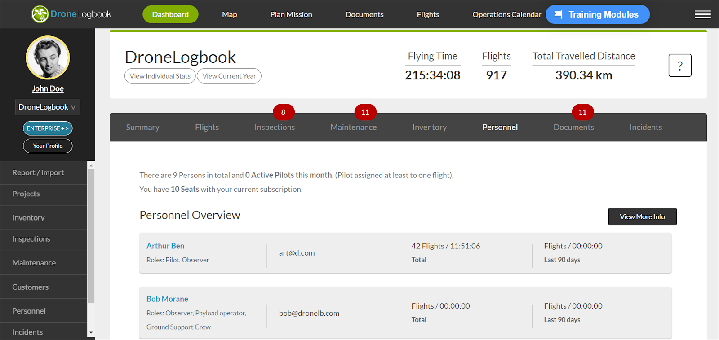Click the Roles: Pilot, Observer text
This screenshot has width=719, height=340.
pyautogui.click(x=178, y=260)
